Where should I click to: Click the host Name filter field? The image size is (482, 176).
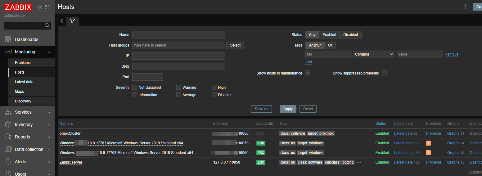tap(178, 35)
